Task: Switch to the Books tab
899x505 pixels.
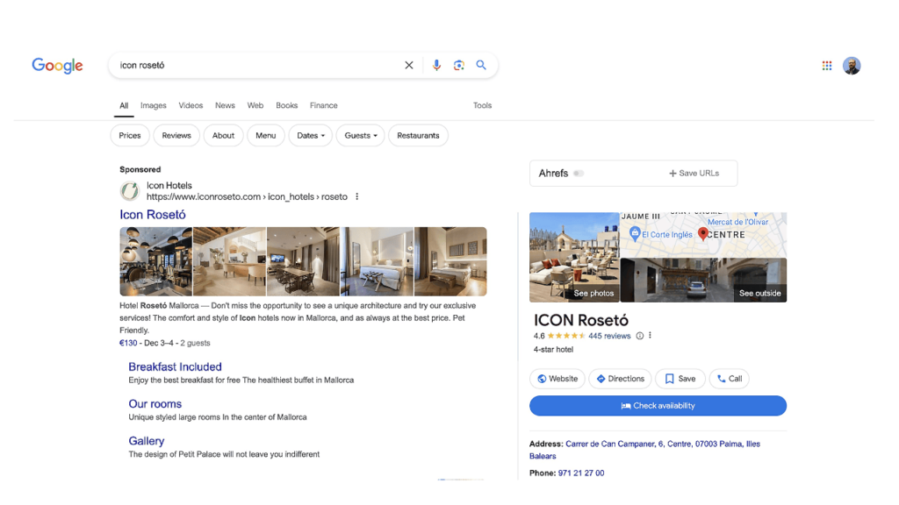Action: click(x=287, y=105)
